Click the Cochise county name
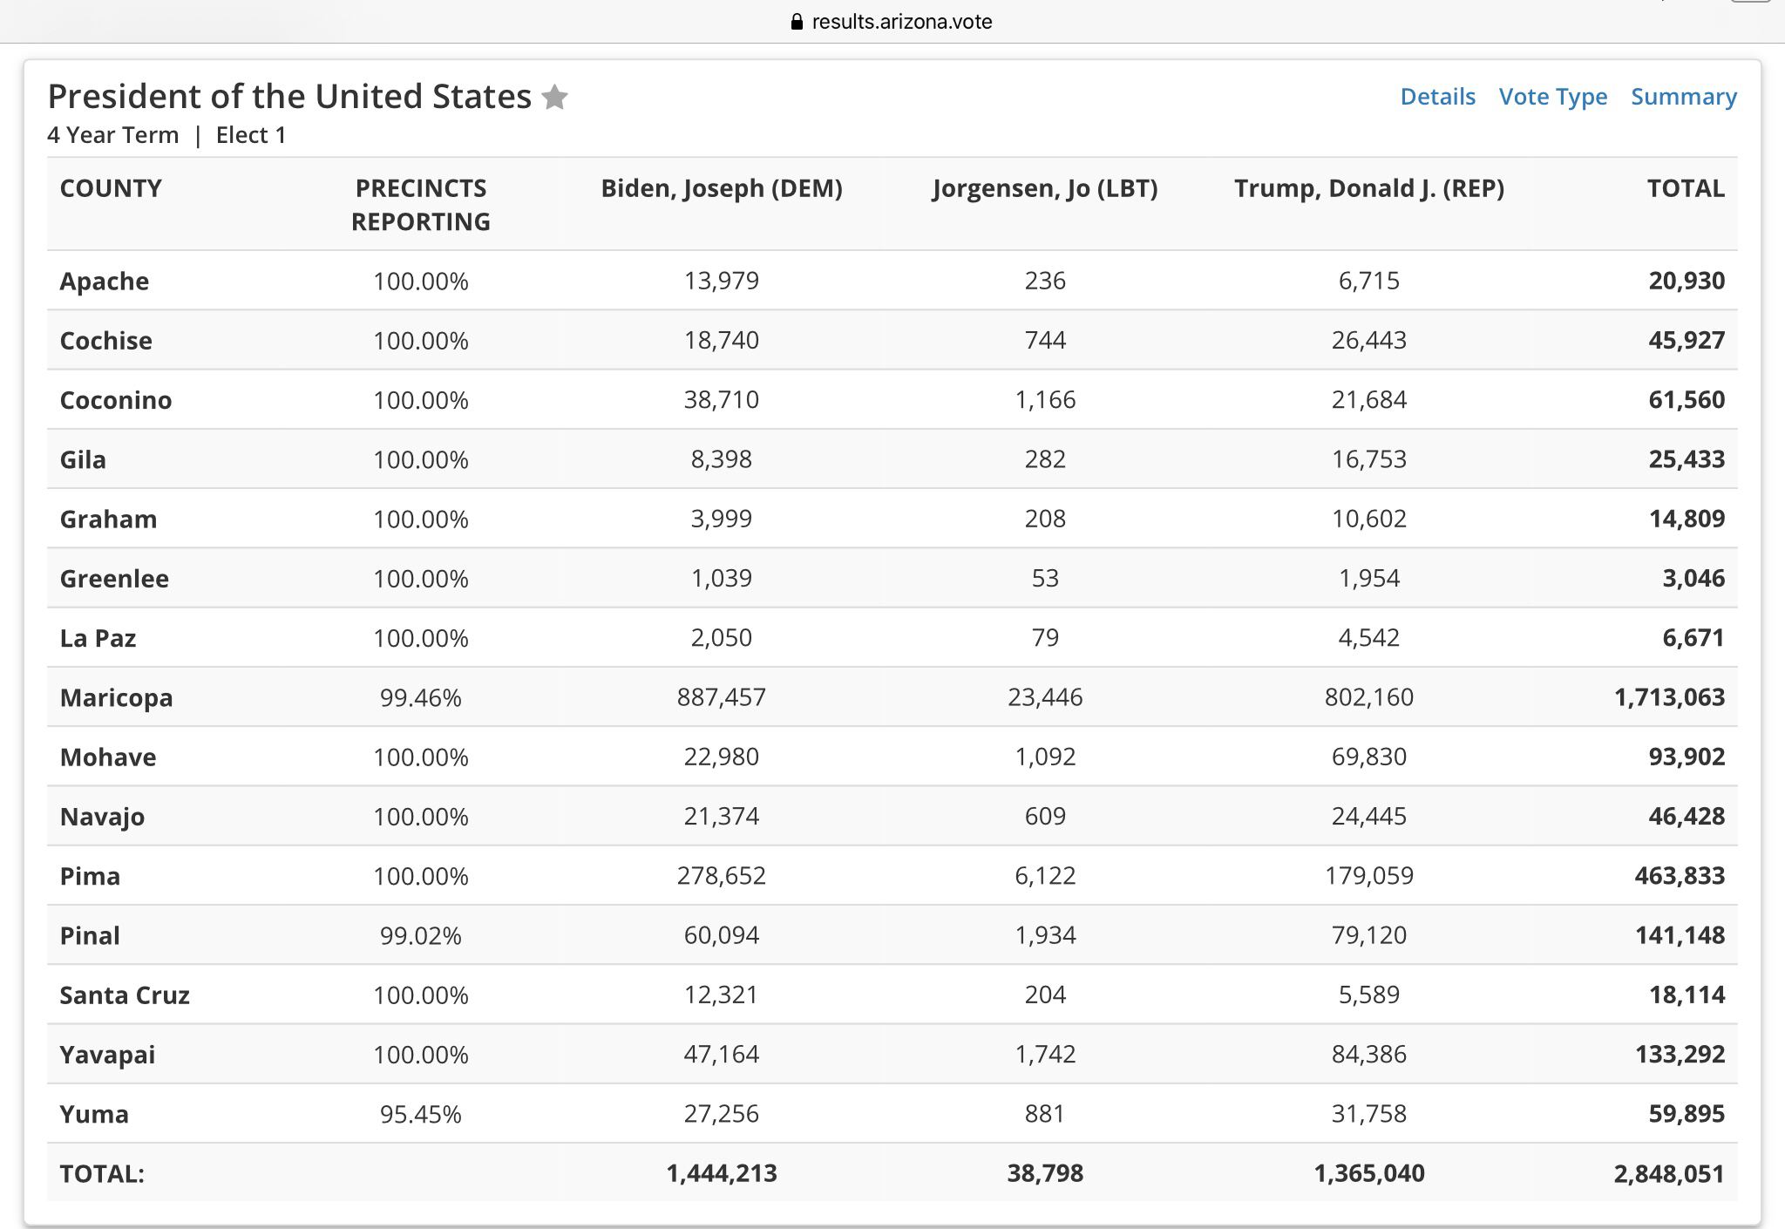Screen dimensions: 1785x1229 coord(105,341)
